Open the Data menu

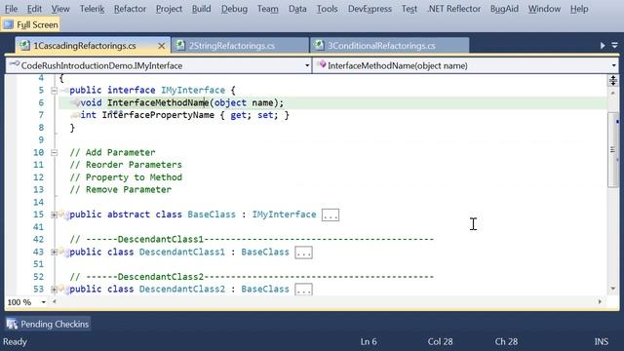click(x=297, y=9)
